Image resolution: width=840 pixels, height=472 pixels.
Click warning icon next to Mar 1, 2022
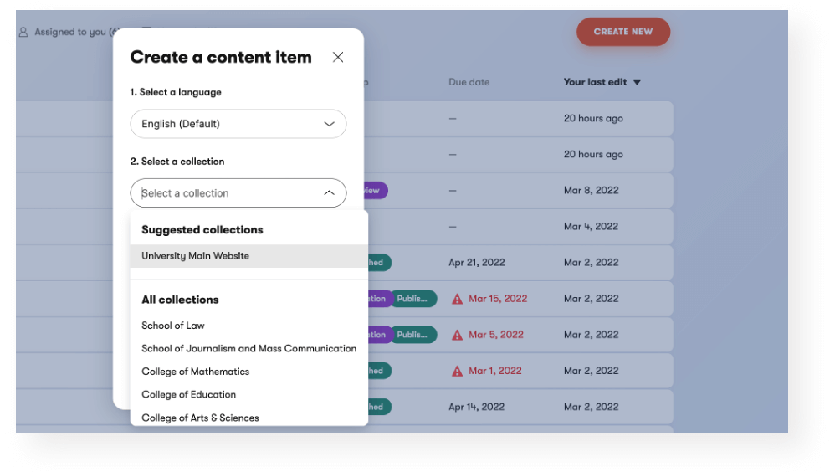tap(457, 371)
